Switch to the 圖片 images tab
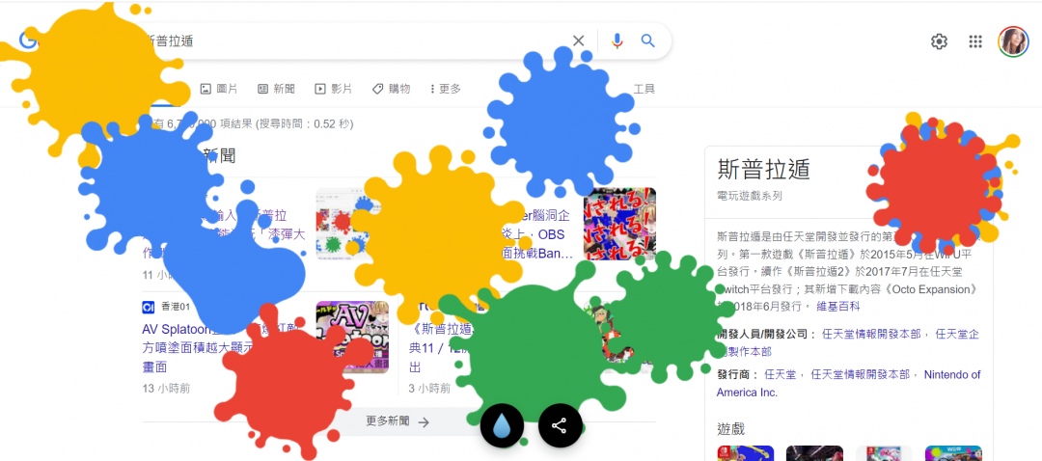Viewport: 1042px width, 461px height. [x=219, y=89]
